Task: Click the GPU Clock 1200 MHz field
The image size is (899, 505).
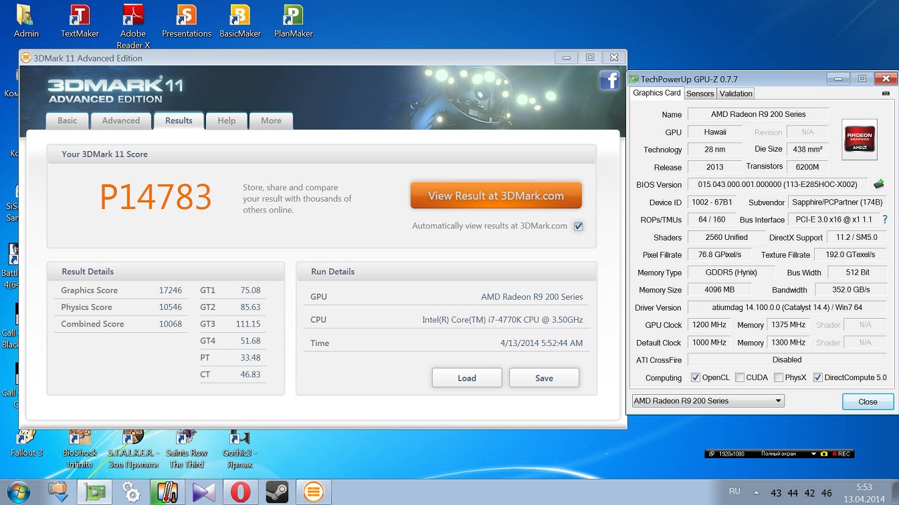Action: [709, 325]
